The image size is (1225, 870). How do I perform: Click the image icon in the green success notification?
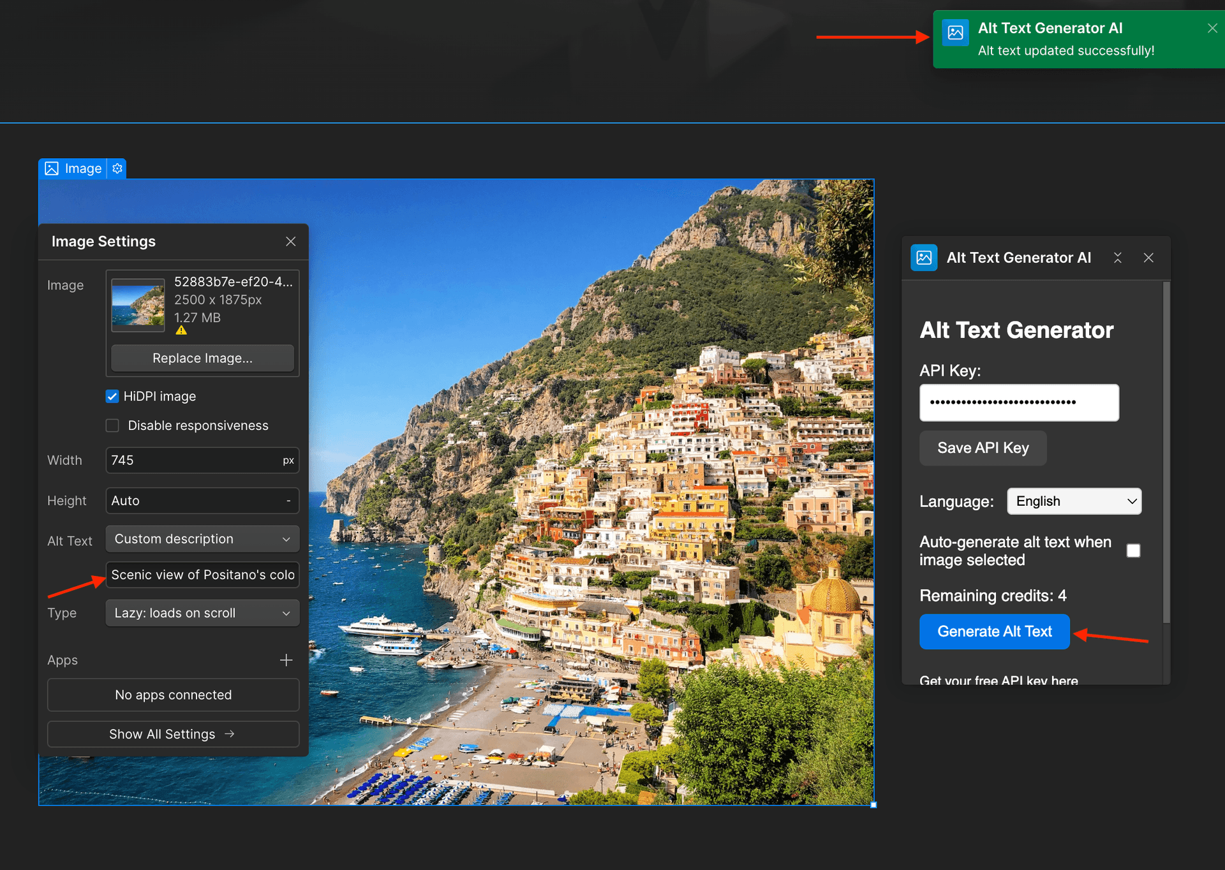[x=955, y=33]
